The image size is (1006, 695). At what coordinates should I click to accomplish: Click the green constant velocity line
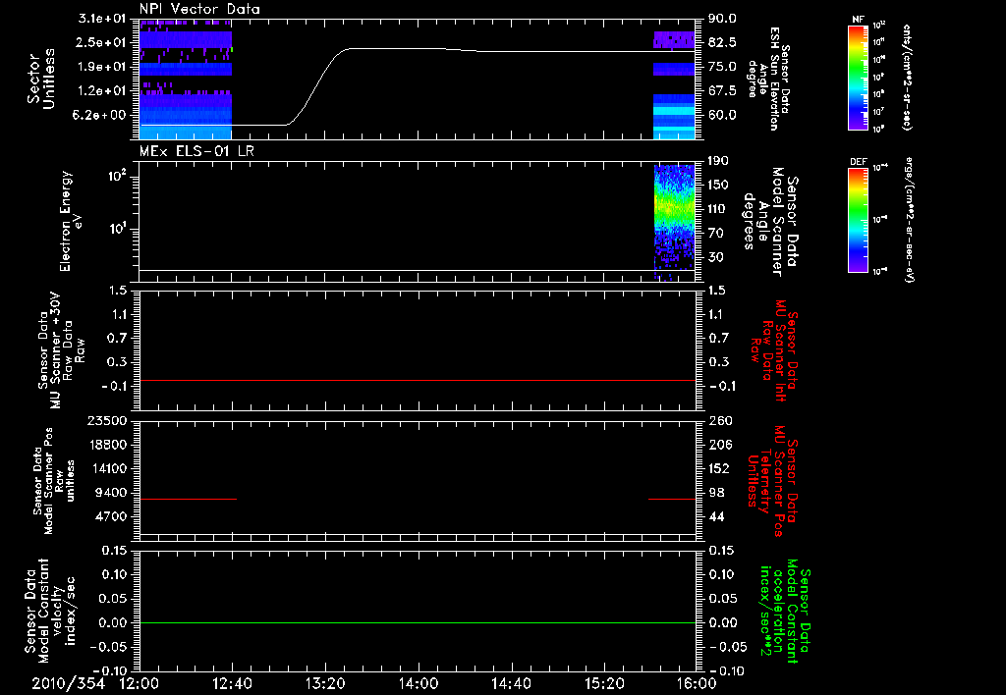tap(418, 622)
